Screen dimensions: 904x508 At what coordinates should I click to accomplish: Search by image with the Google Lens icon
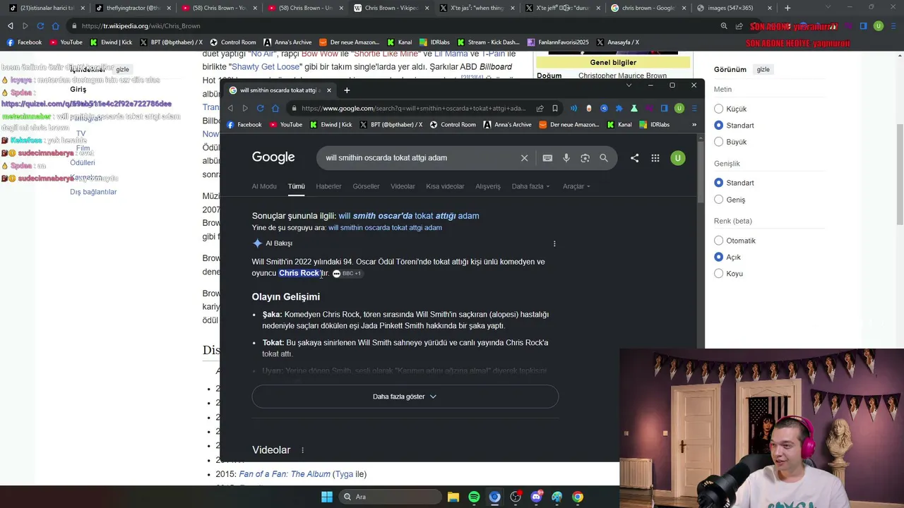[x=585, y=158]
